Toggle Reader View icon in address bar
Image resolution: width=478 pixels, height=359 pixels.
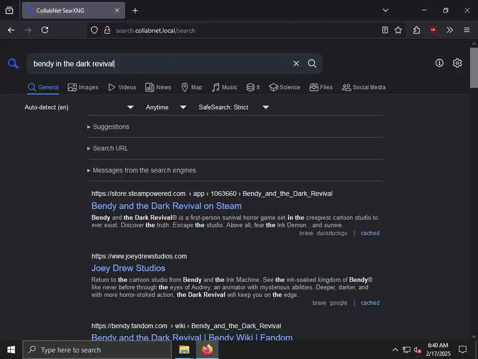385,30
